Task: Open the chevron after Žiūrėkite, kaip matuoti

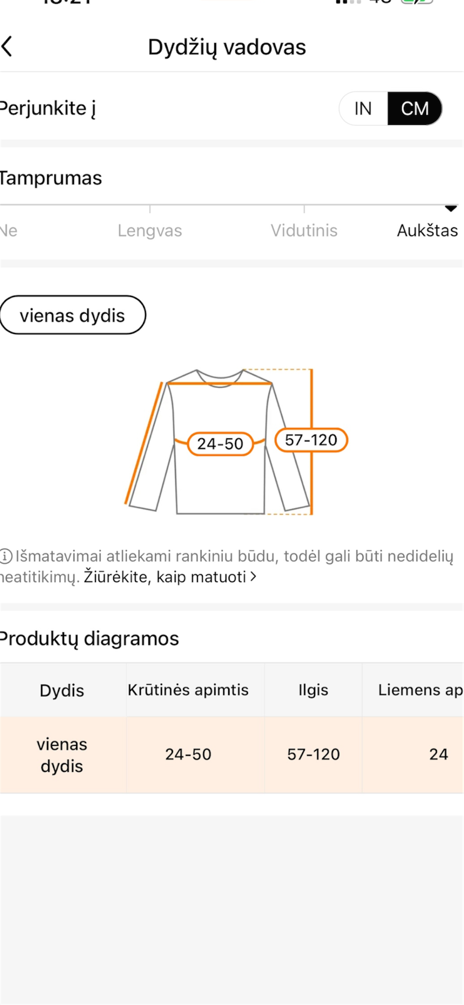Action: point(252,577)
